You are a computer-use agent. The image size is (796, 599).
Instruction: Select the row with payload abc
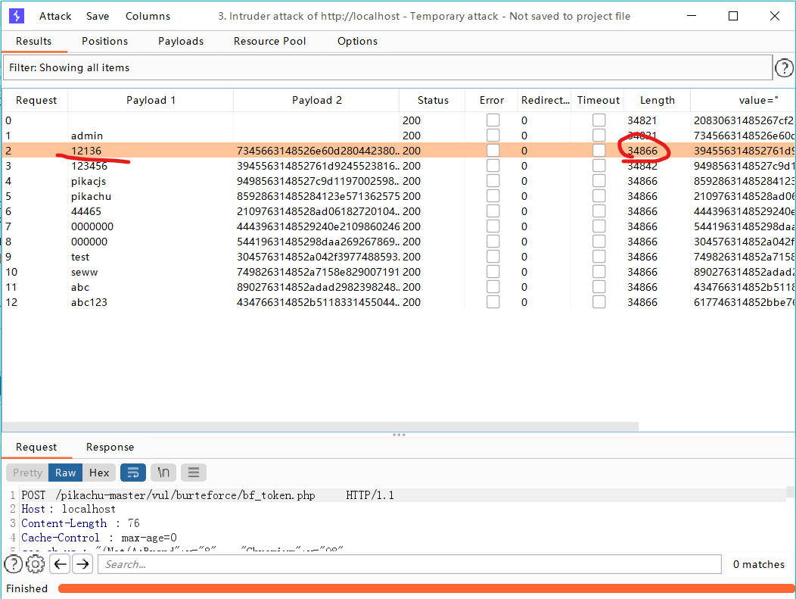397,287
